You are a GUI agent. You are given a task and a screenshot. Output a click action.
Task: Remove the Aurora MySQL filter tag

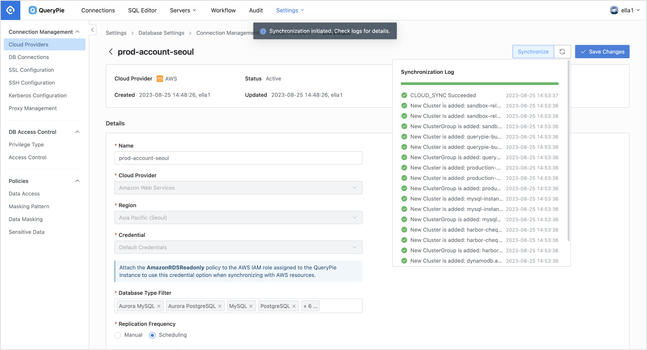click(x=159, y=306)
